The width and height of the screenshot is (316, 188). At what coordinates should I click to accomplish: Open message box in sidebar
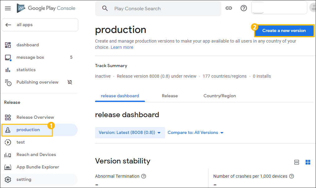coord(30,57)
